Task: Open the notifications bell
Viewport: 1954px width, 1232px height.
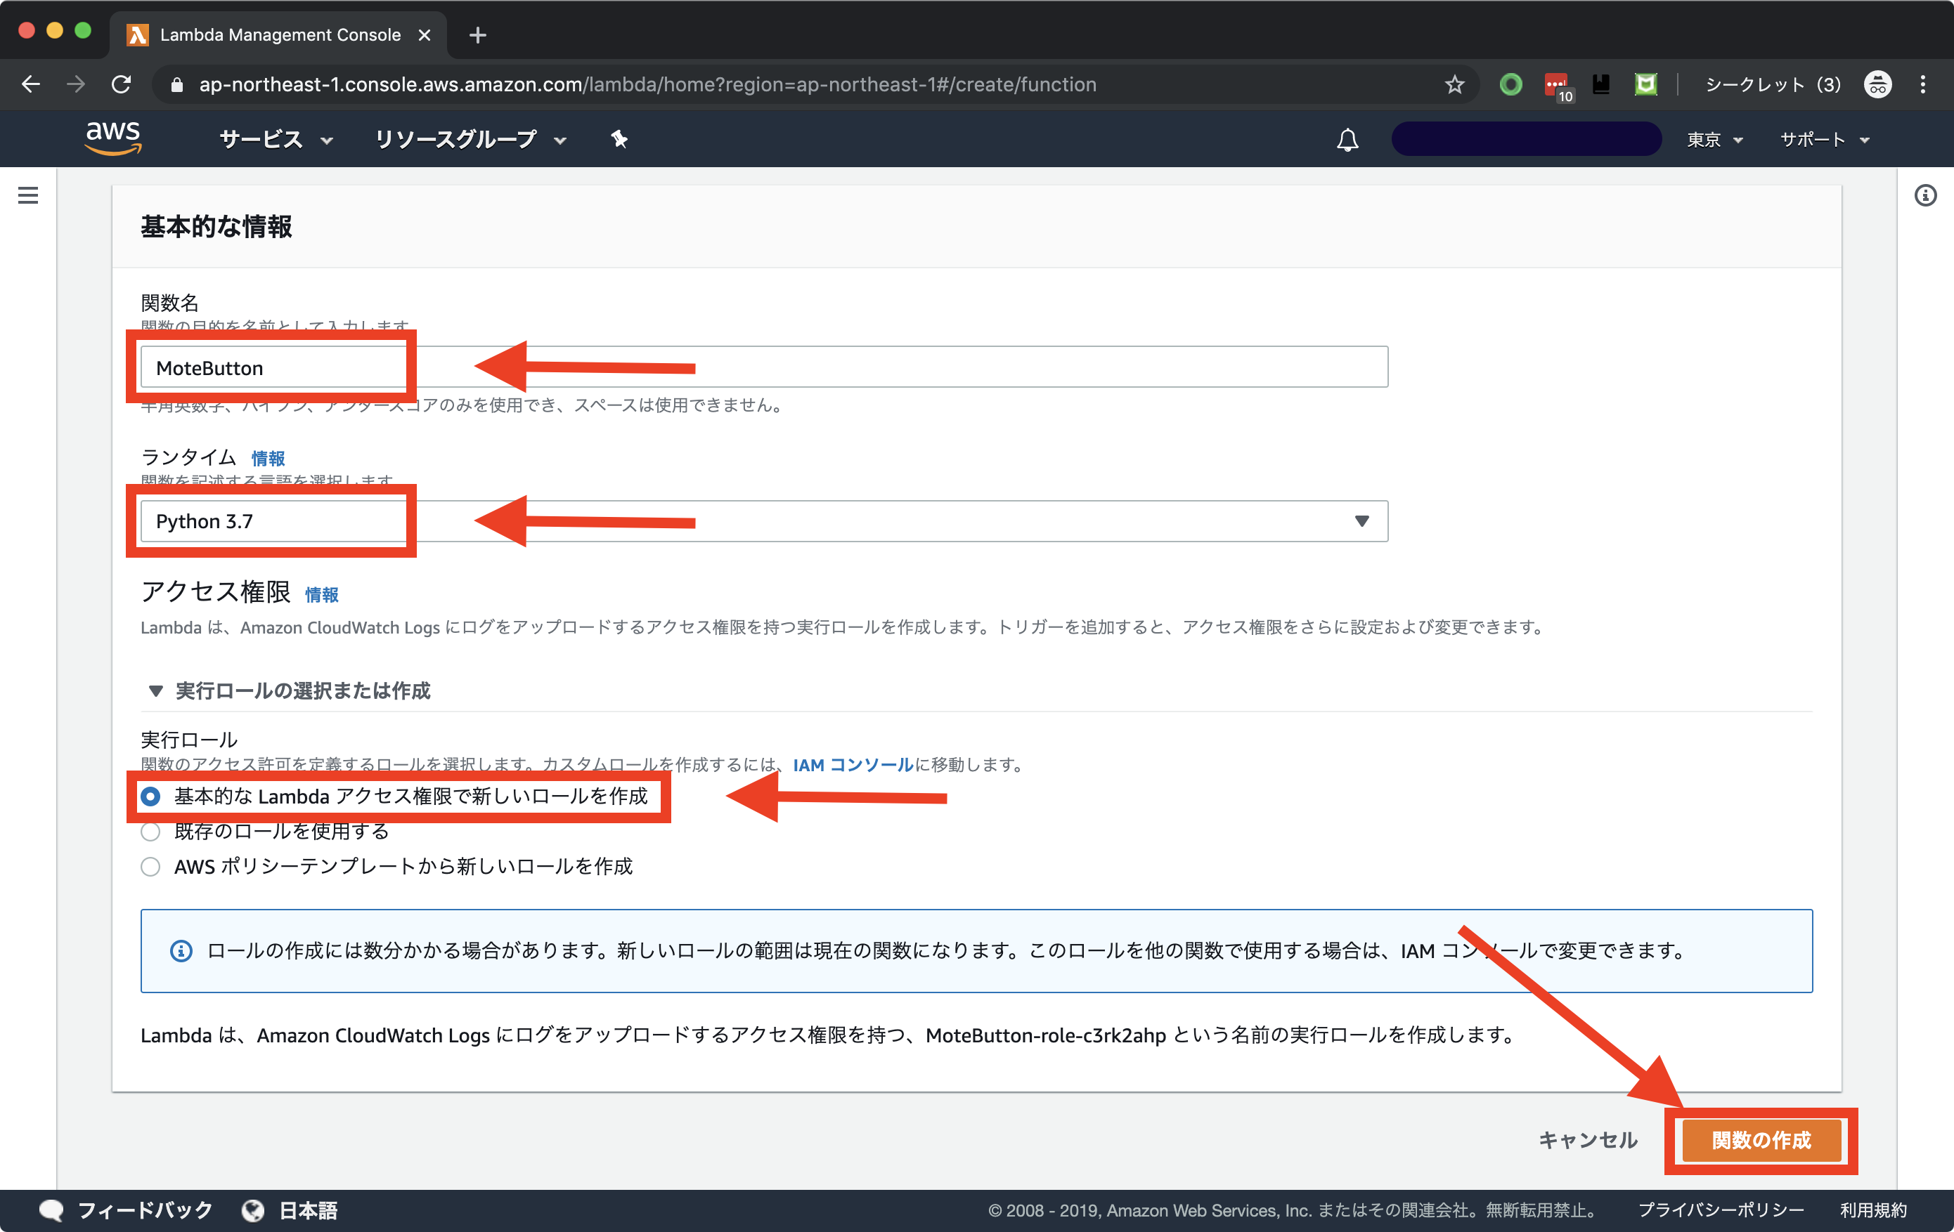Action: (x=1347, y=140)
